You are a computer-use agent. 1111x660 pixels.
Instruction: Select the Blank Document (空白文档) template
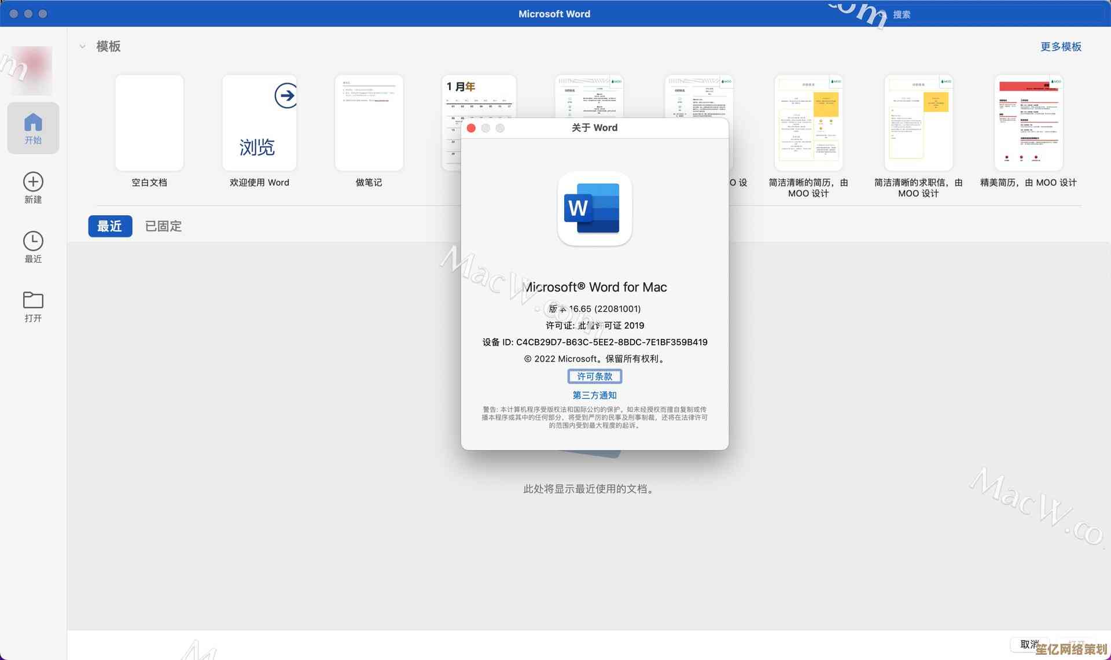coord(149,123)
